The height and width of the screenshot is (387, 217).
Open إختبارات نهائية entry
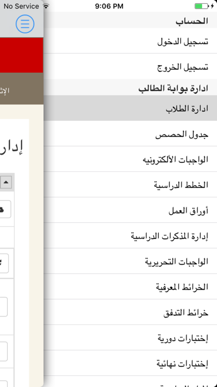tap(130, 363)
